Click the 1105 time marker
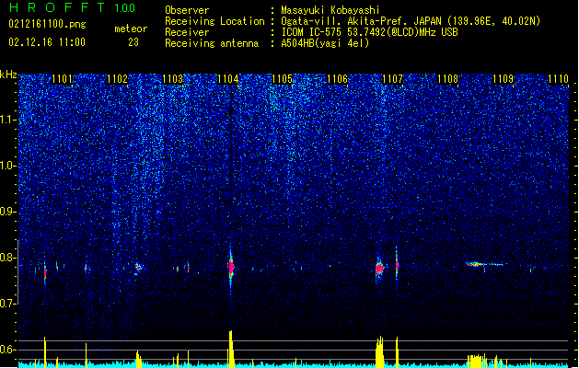Viewport: 579px width, 368px height. [x=282, y=79]
